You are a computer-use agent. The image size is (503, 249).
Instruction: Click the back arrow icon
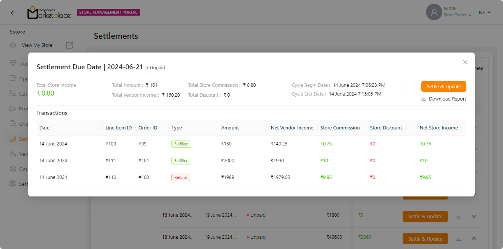click(x=14, y=13)
